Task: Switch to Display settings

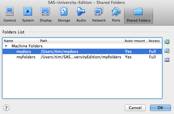Action: [46, 15]
